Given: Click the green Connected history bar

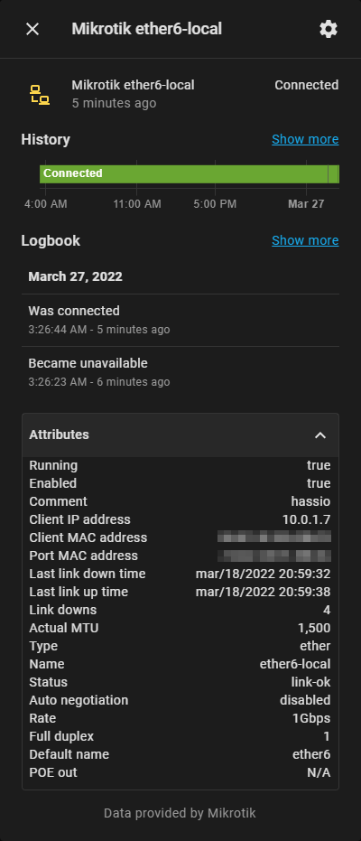Looking at the screenshot, I should point(184,173).
